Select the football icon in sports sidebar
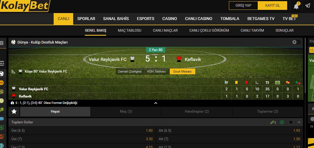This screenshot has width=314, height=148. pyautogui.click(x=2, y=74)
